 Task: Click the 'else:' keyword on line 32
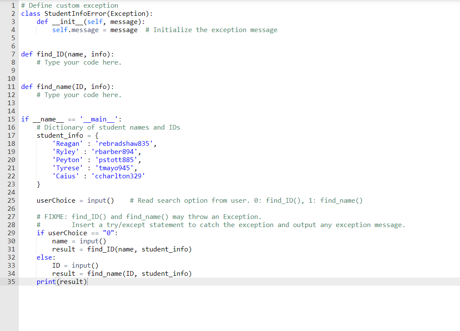46,257
